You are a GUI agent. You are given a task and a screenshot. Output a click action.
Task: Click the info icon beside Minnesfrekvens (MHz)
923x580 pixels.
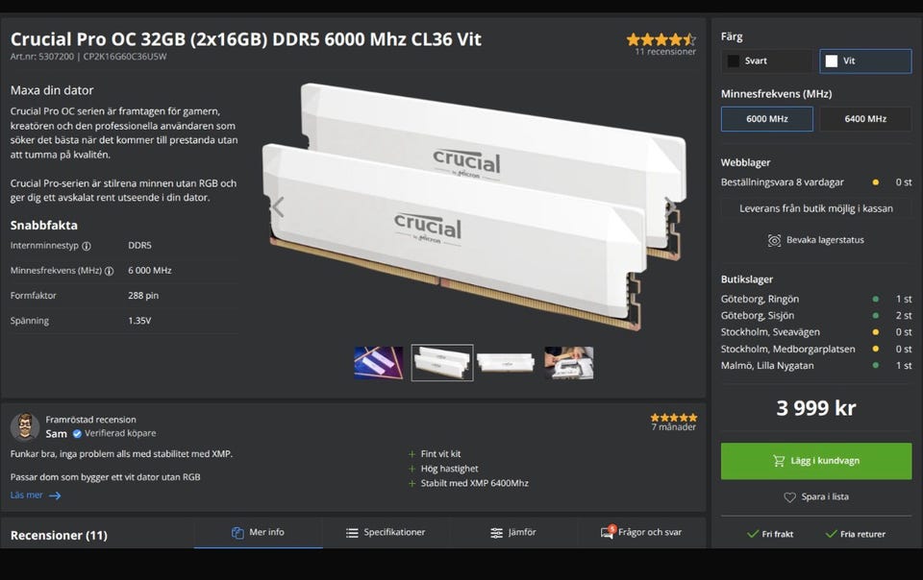pyautogui.click(x=109, y=271)
